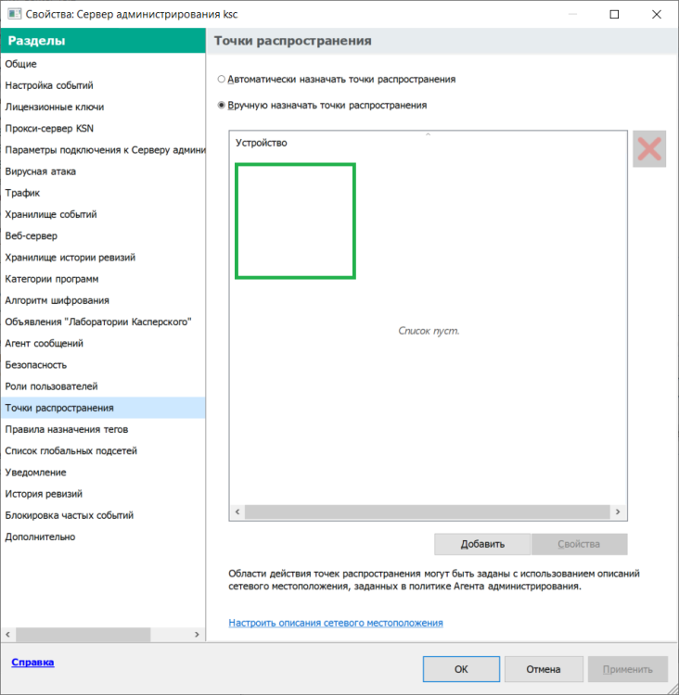Open the Дополнительно section
This screenshot has width=679, height=695.
[103, 537]
